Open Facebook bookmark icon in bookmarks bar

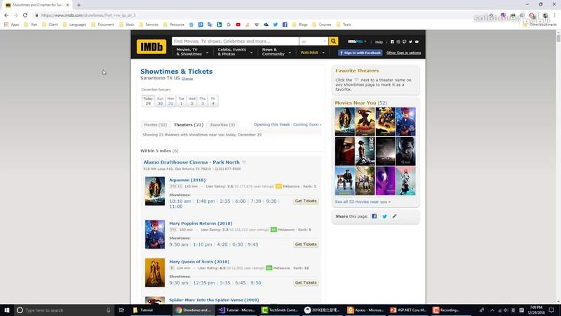point(285,25)
